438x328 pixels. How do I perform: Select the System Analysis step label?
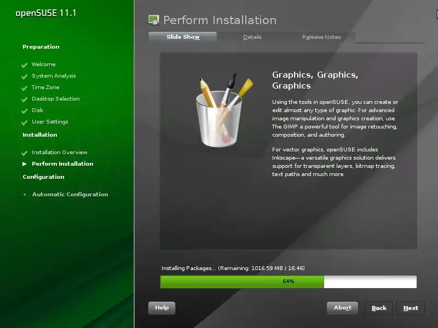(54, 76)
